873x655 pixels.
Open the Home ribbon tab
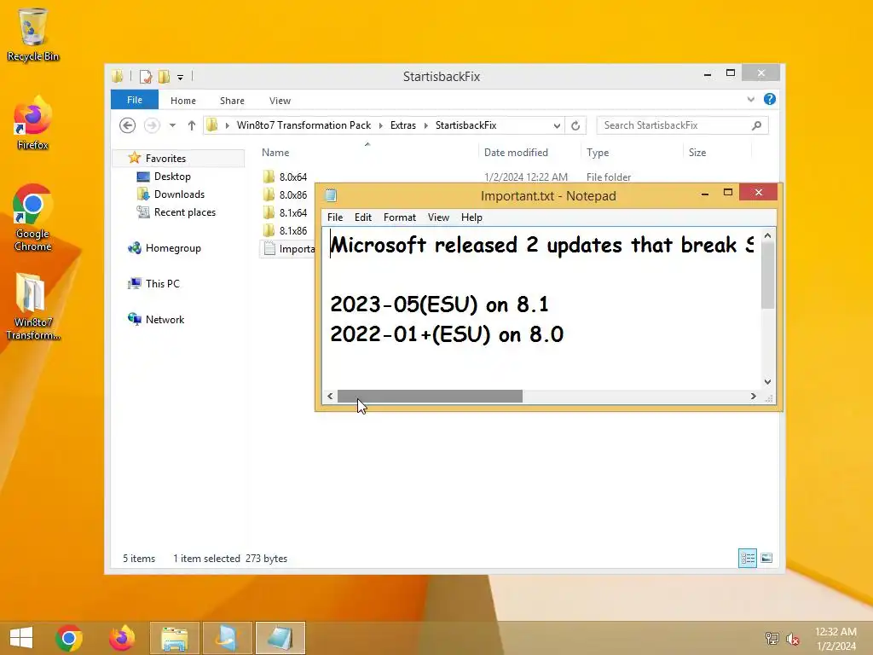tap(183, 101)
